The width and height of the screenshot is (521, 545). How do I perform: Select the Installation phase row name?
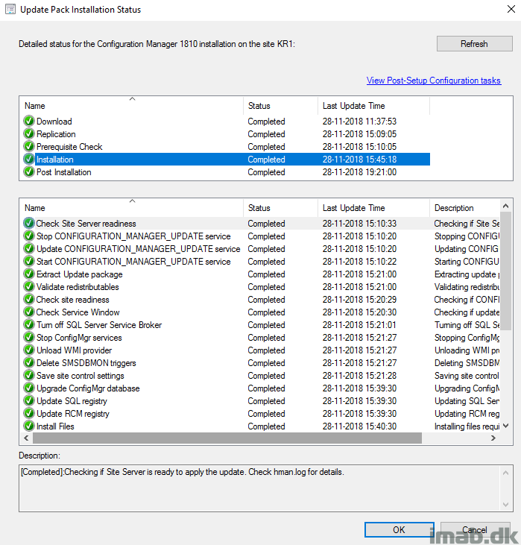tap(55, 160)
